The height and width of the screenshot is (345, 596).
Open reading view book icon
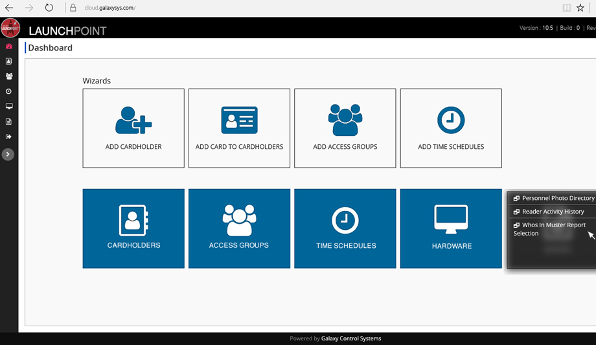(x=567, y=8)
